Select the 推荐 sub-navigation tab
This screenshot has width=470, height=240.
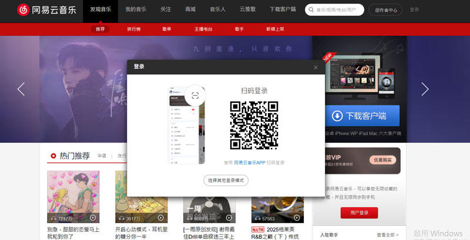(x=100, y=29)
